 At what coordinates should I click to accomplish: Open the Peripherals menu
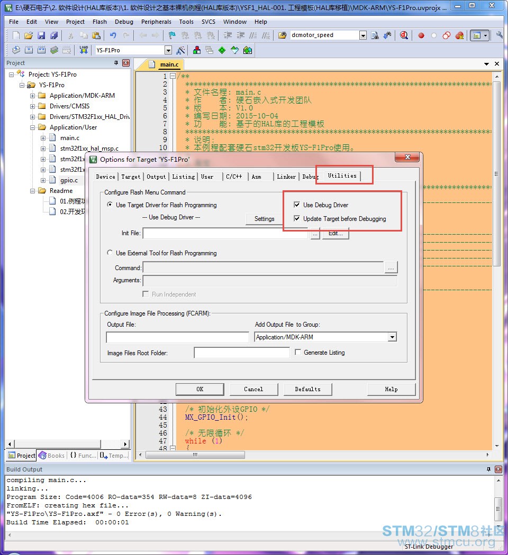click(x=156, y=22)
